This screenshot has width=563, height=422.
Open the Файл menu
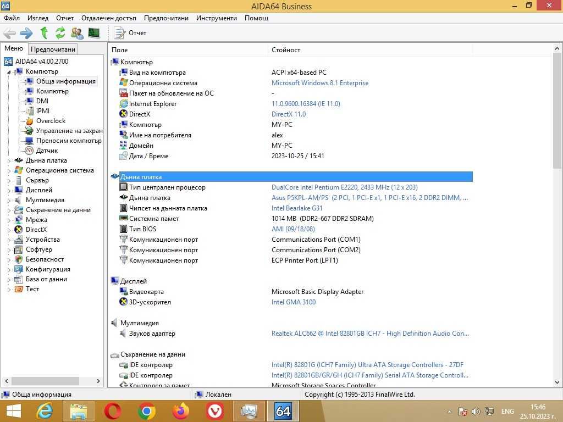12,18
